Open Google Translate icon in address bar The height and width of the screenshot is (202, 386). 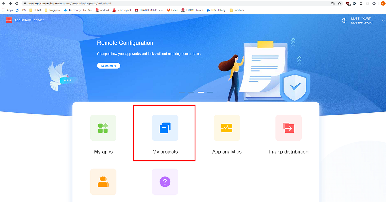point(332,4)
